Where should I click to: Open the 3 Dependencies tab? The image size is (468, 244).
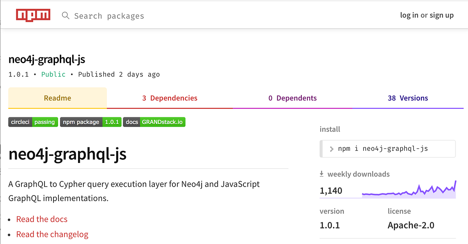[x=170, y=98]
